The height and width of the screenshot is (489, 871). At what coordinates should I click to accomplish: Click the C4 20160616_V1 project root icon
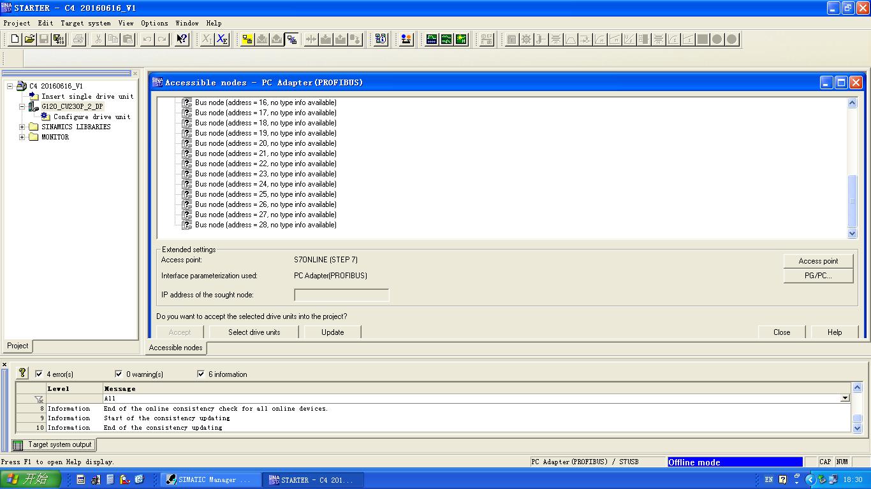click(22, 86)
